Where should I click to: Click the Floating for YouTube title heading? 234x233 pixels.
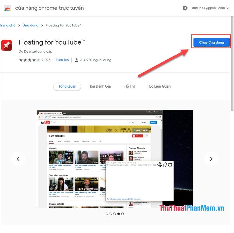tap(51, 42)
